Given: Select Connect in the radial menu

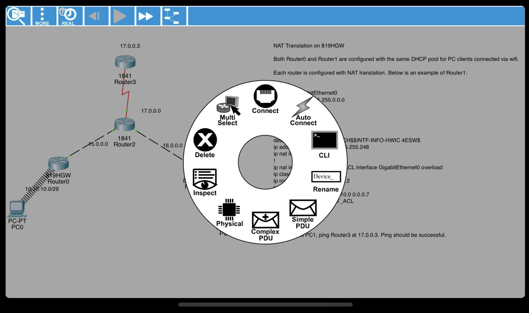Looking at the screenshot, I should coord(265,99).
